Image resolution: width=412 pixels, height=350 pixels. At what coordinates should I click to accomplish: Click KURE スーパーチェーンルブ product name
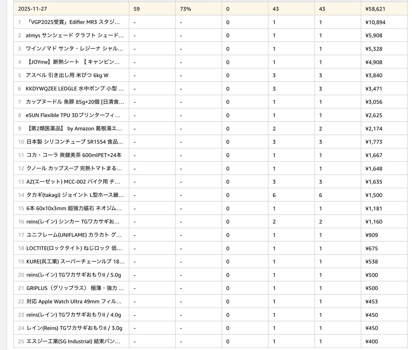(x=76, y=261)
